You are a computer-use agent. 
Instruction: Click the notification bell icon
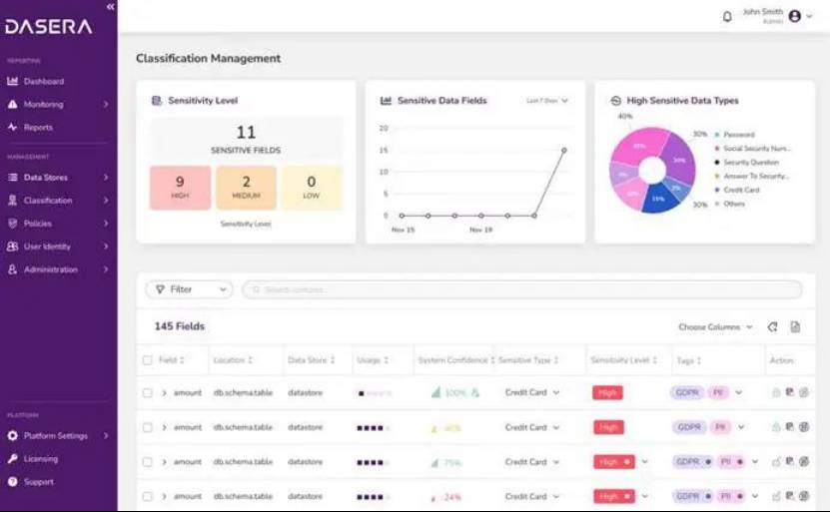pyautogui.click(x=727, y=17)
